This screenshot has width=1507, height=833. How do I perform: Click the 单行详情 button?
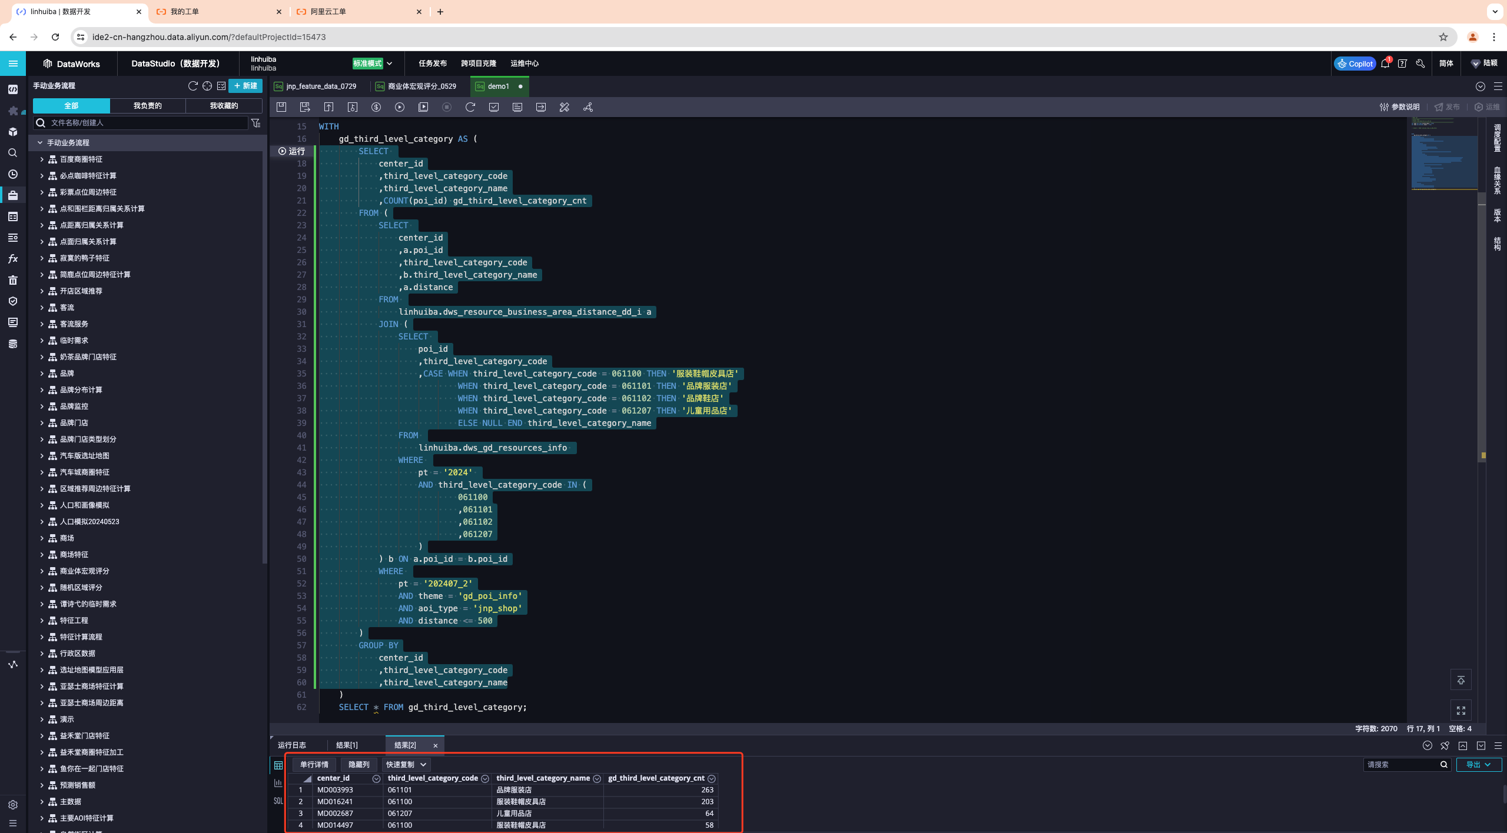[314, 764]
